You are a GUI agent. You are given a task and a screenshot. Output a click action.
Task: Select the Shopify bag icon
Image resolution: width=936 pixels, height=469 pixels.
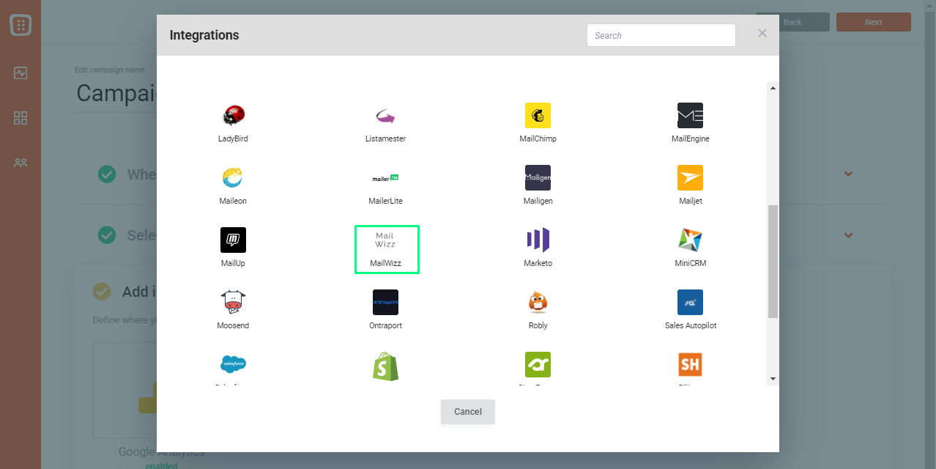(x=385, y=366)
